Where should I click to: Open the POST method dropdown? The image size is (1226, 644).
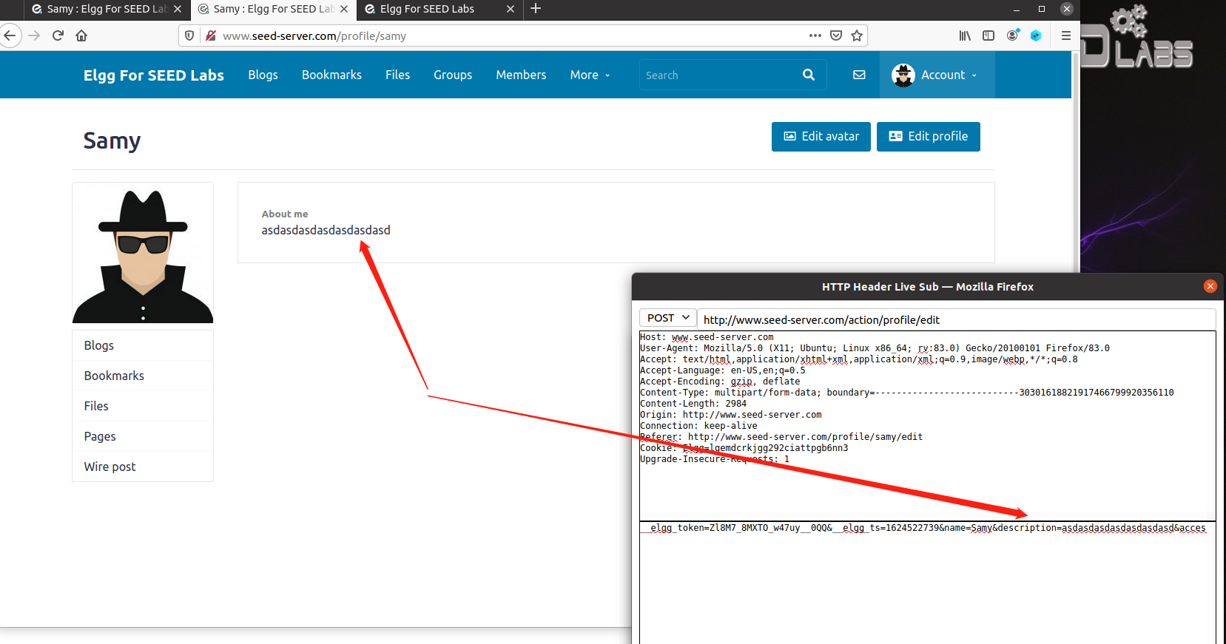(667, 318)
